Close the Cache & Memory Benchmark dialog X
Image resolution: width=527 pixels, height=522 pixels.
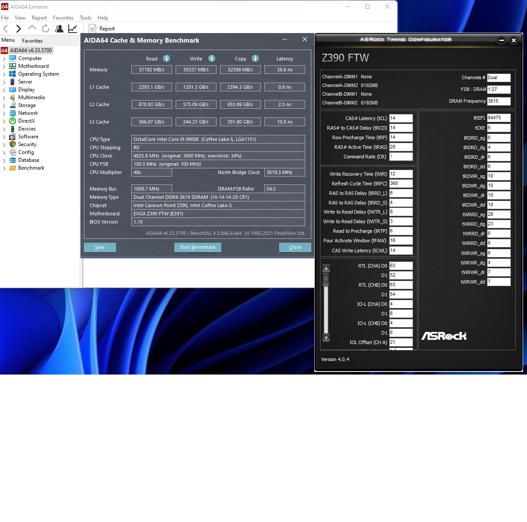305,39
